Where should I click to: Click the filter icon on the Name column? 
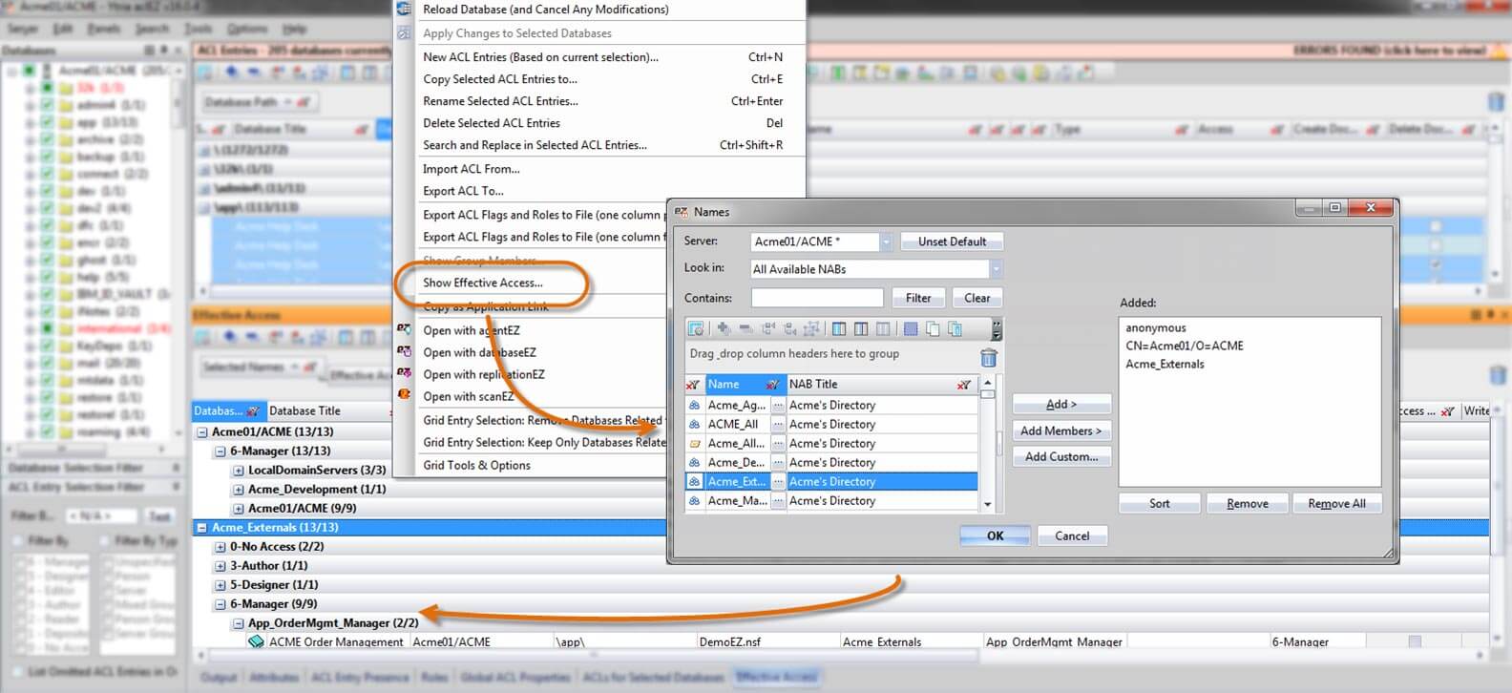(x=771, y=385)
